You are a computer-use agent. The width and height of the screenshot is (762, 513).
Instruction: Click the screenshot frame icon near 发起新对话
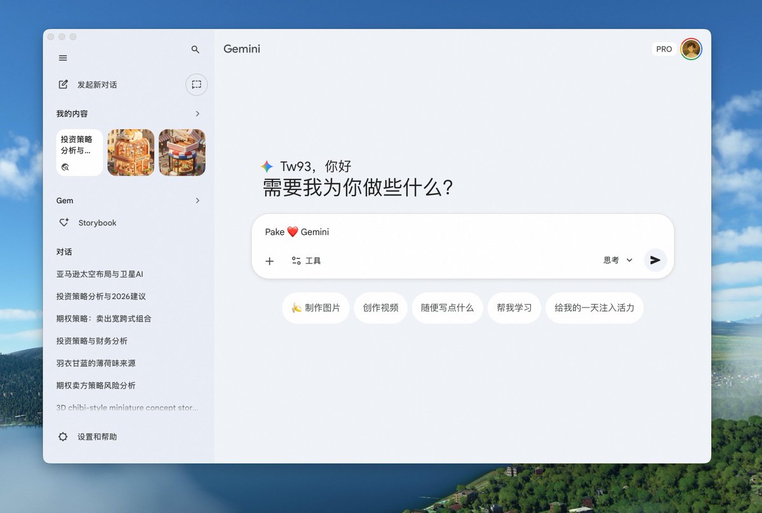point(196,84)
